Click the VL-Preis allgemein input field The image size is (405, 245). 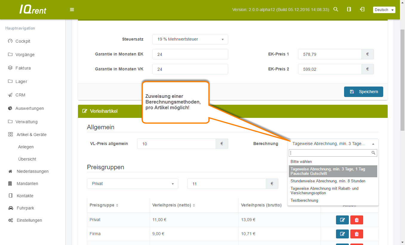[x=176, y=144]
